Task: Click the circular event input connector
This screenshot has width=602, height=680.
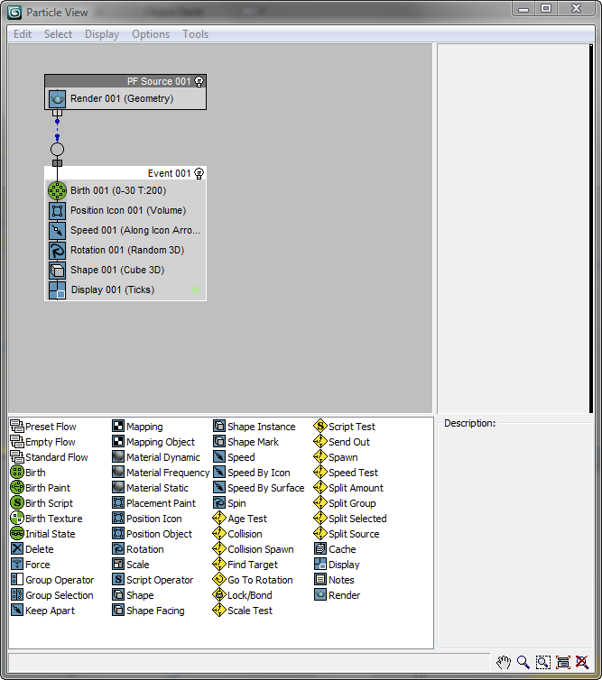Action: click(x=57, y=149)
